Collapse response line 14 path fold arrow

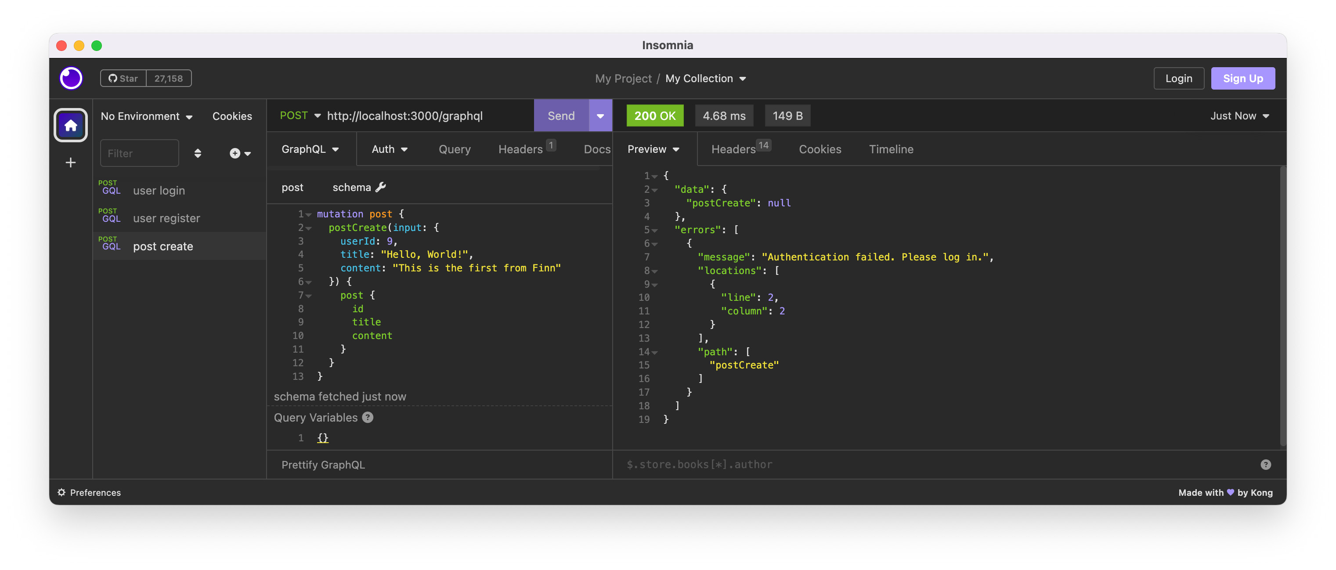[654, 352]
